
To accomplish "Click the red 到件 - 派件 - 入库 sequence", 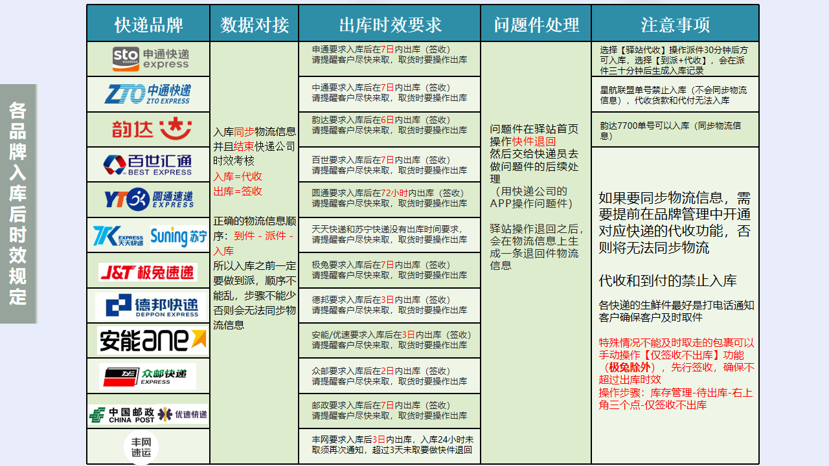I will pyautogui.click(x=254, y=243).
